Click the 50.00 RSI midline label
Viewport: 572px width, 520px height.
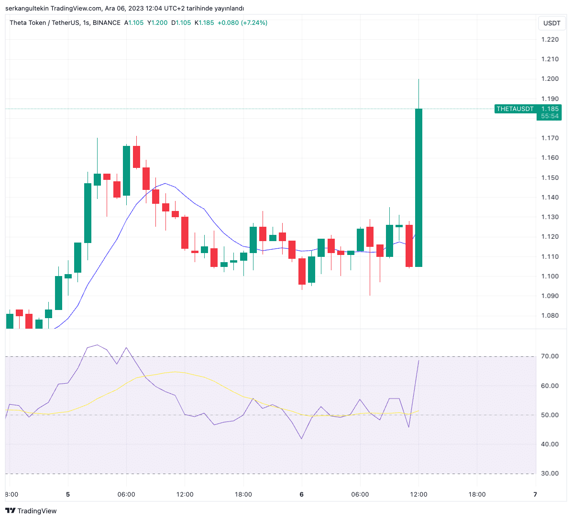tap(550, 415)
